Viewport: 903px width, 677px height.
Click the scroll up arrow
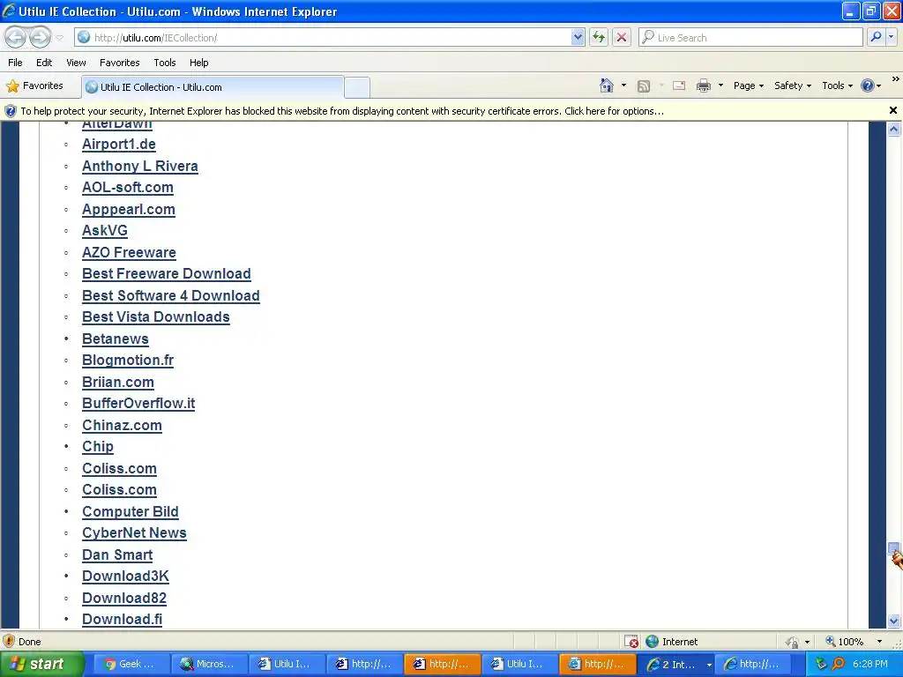[894, 129]
